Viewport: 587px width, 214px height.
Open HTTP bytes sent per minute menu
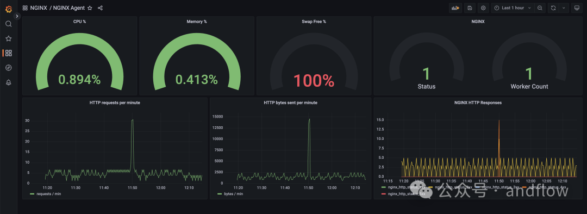(290, 102)
